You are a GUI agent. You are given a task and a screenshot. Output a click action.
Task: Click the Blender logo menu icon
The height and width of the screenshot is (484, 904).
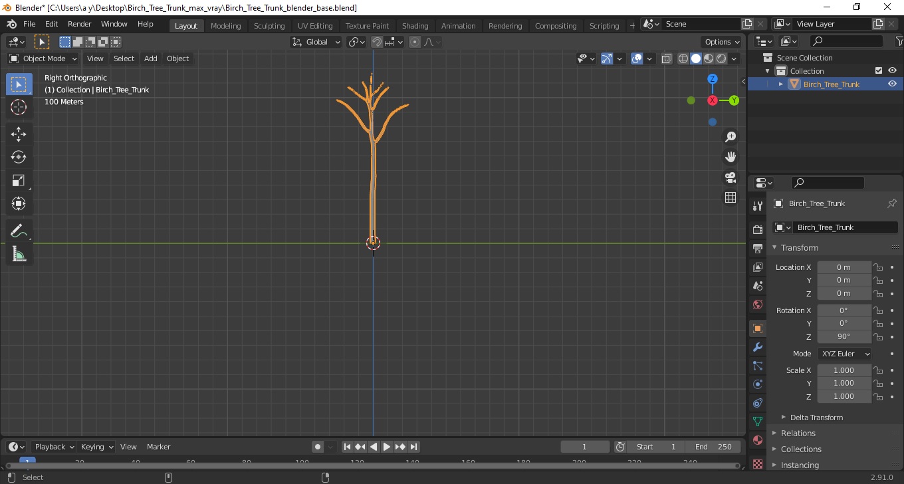pyautogui.click(x=12, y=24)
